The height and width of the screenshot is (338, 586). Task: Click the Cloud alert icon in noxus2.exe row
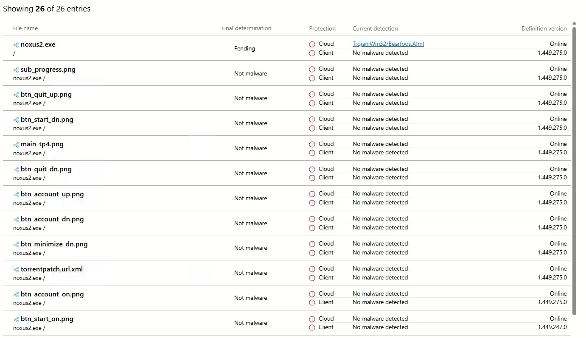coord(312,44)
